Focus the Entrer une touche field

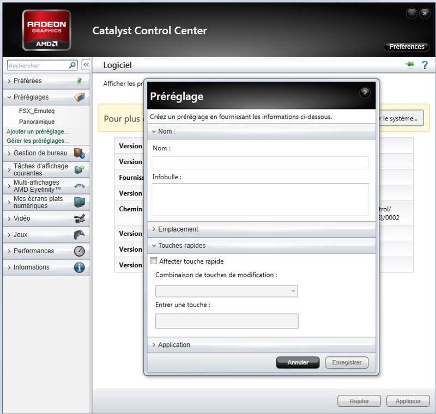[227, 321]
